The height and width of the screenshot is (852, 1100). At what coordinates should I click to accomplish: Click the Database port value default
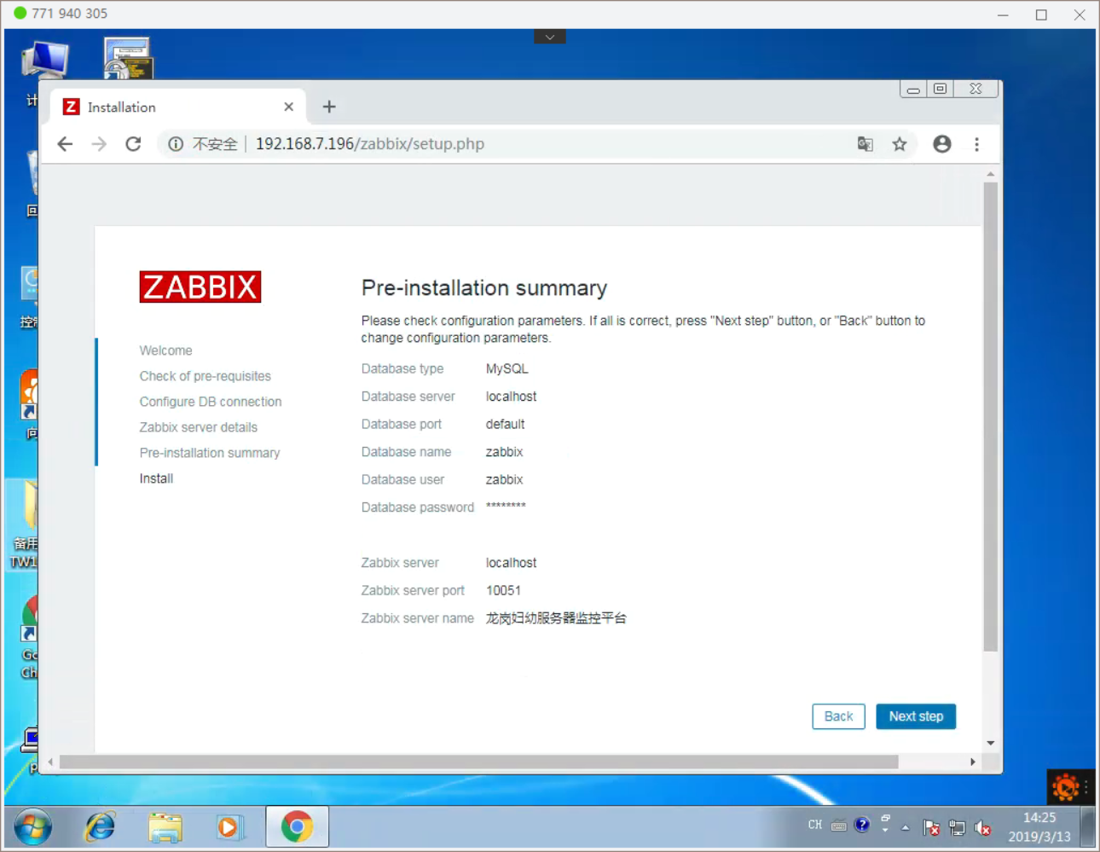pyautogui.click(x=506, y=424)
